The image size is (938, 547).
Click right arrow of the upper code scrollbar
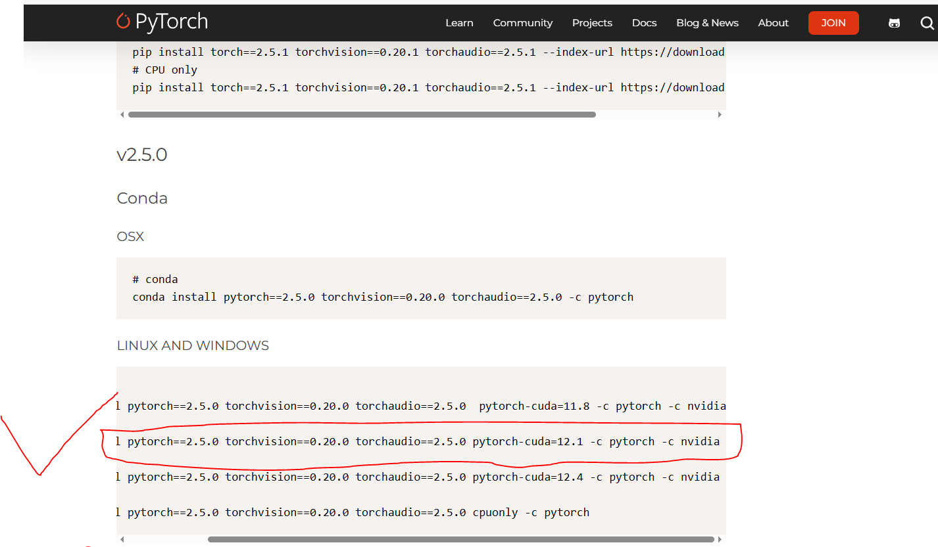tap(720, 115)
